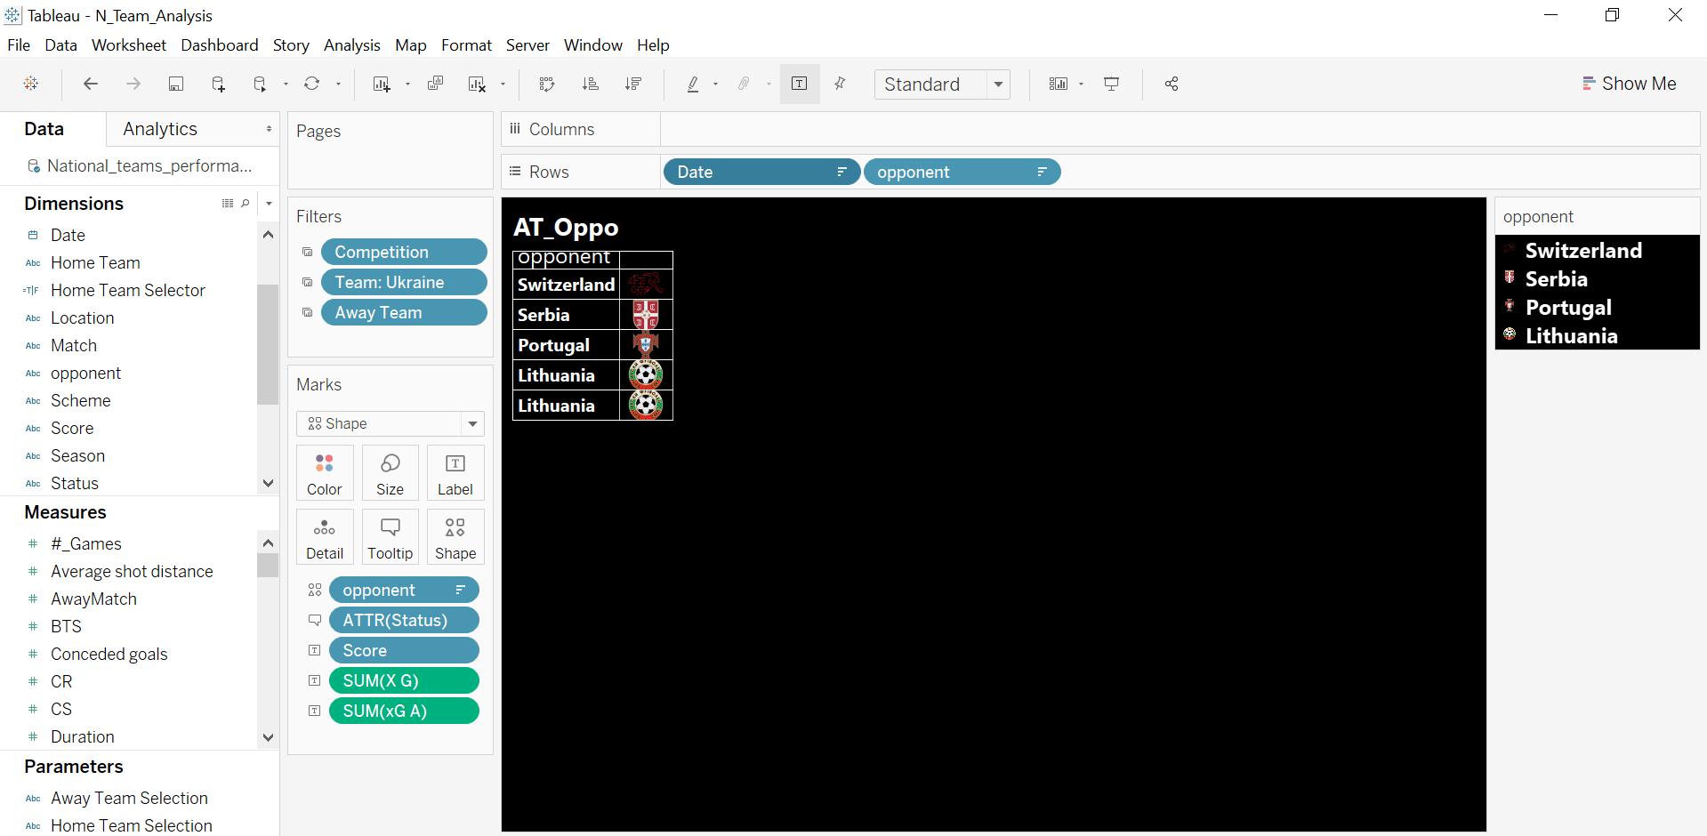
Task: Switch to the Analytics tab
Action: click(x=160, y=129)
